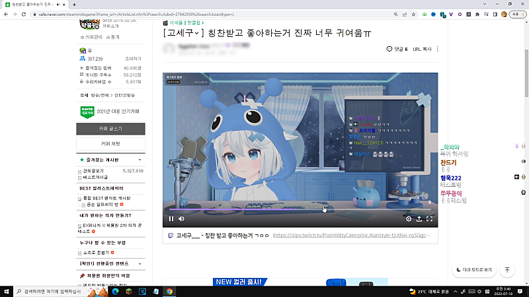Open the Windows Start menu

(x=7, y=291)
